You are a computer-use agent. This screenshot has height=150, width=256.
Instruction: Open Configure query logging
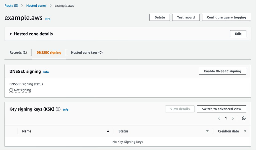click(227, 17)
